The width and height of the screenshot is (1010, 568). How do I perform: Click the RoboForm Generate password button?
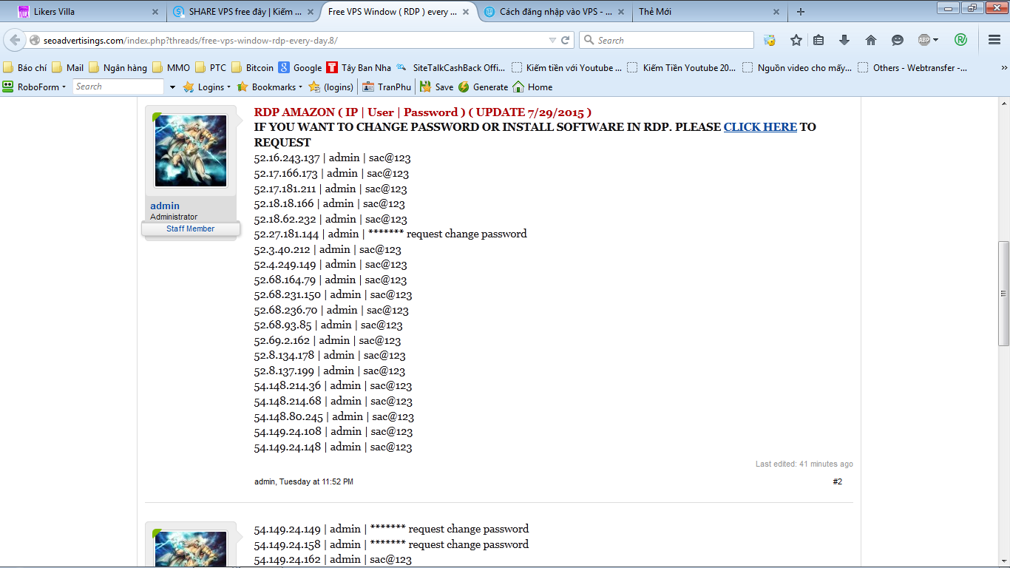tap(483, 87)
